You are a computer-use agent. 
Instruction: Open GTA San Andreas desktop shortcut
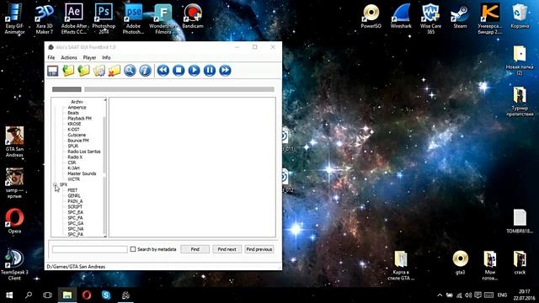click(14, 141)
